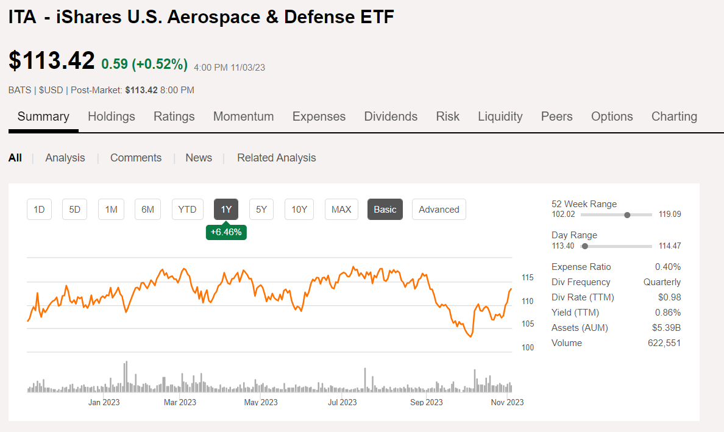Select the All content filter
Image resolution: width=724 pixels, height=432 pixels.
(15, 158)
